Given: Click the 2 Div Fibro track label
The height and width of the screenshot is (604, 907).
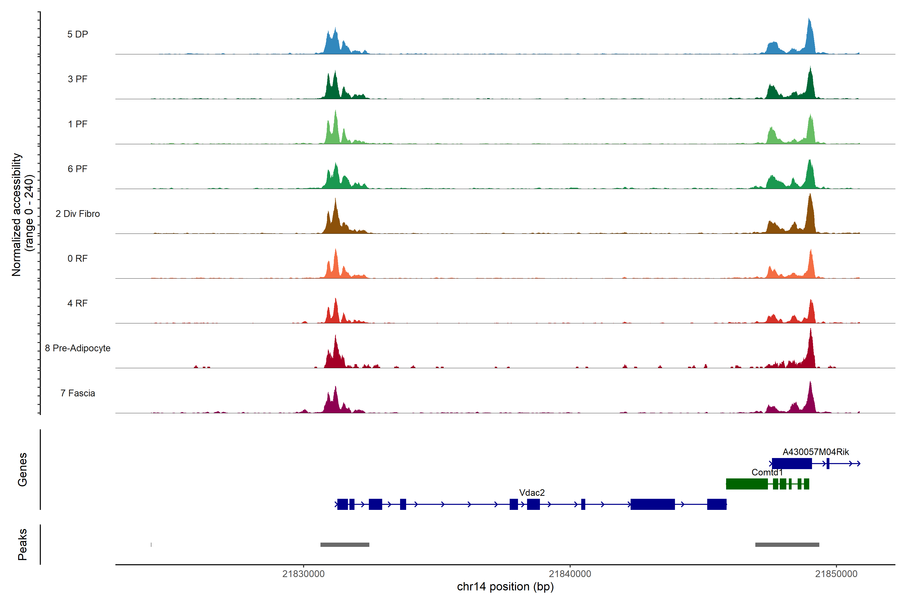Looking at the screenshot, I should [x=78, y=214].
